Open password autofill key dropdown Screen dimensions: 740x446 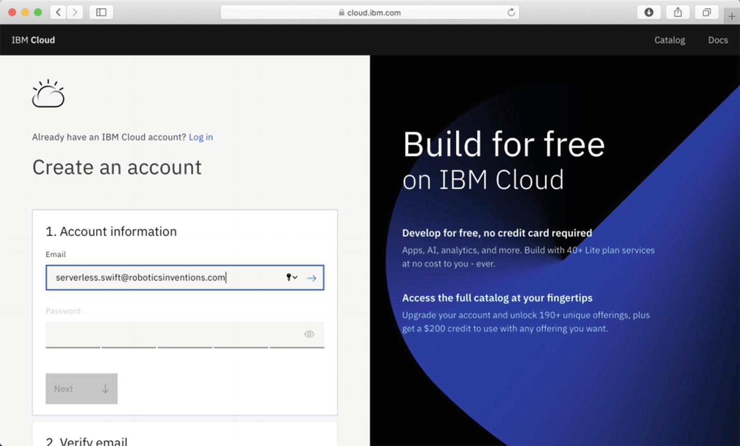point(292,277)
